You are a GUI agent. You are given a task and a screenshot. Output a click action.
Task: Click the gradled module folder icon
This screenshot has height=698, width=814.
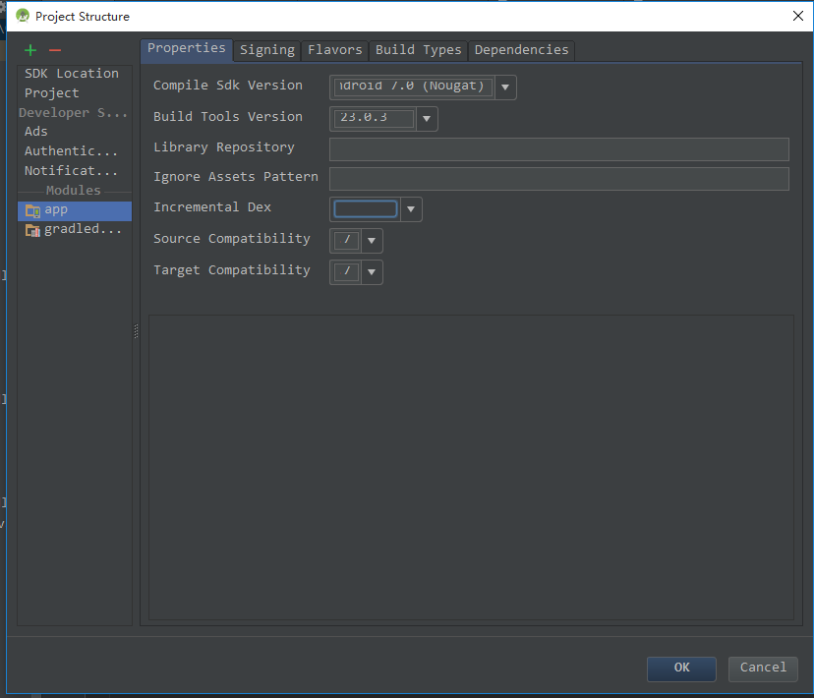(32, 230)
